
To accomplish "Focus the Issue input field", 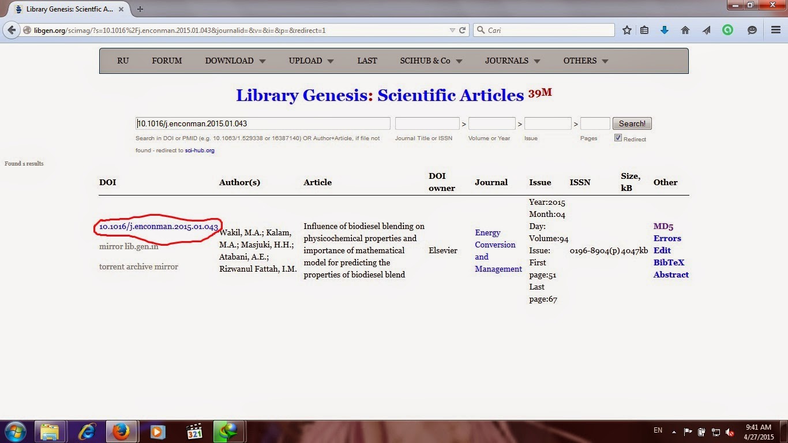I will pyautogui.click(x=548, y=123).
